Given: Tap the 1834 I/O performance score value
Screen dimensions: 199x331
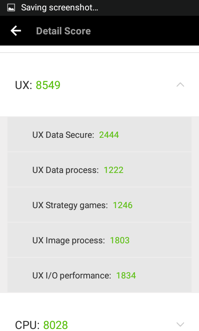Looking at the screenshot, I should (126, 276).
